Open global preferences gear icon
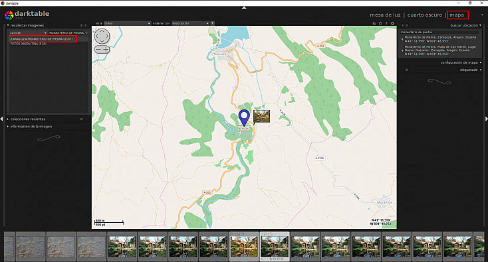Image resolution: width=488 pixels, height=262 pixels. (x=392, y=23)
